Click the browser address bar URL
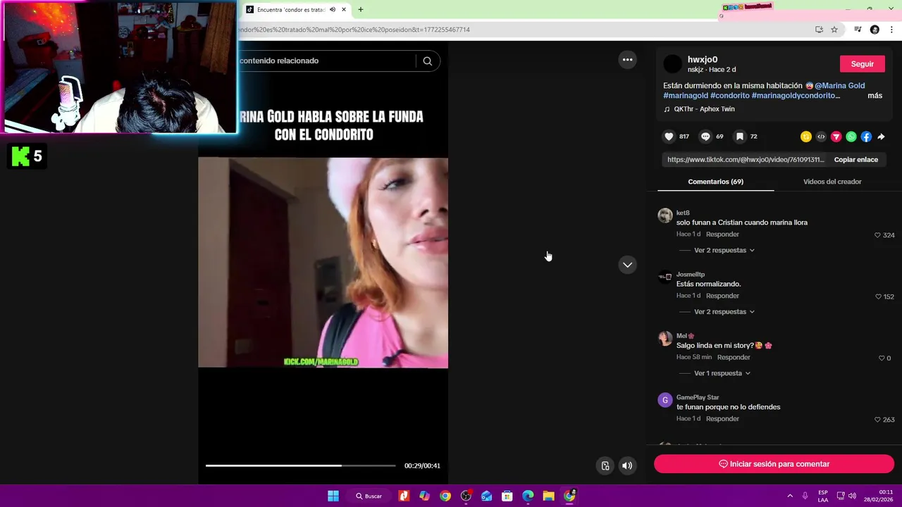Image resolution: width=902 pixels, height=507 pixels. (x=352, y=30)
